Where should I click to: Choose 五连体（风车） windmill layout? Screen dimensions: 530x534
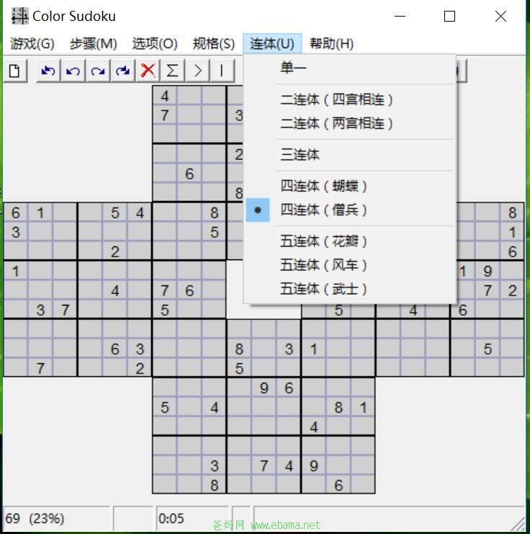350,265
